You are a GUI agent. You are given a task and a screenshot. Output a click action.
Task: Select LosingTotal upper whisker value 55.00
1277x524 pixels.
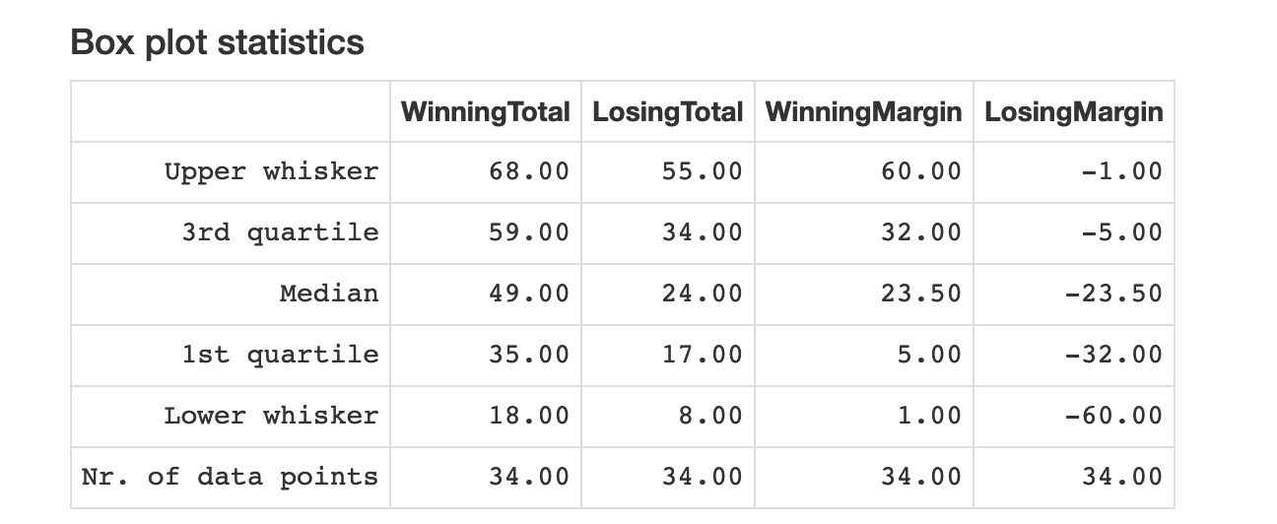click(x=702, y=171)
